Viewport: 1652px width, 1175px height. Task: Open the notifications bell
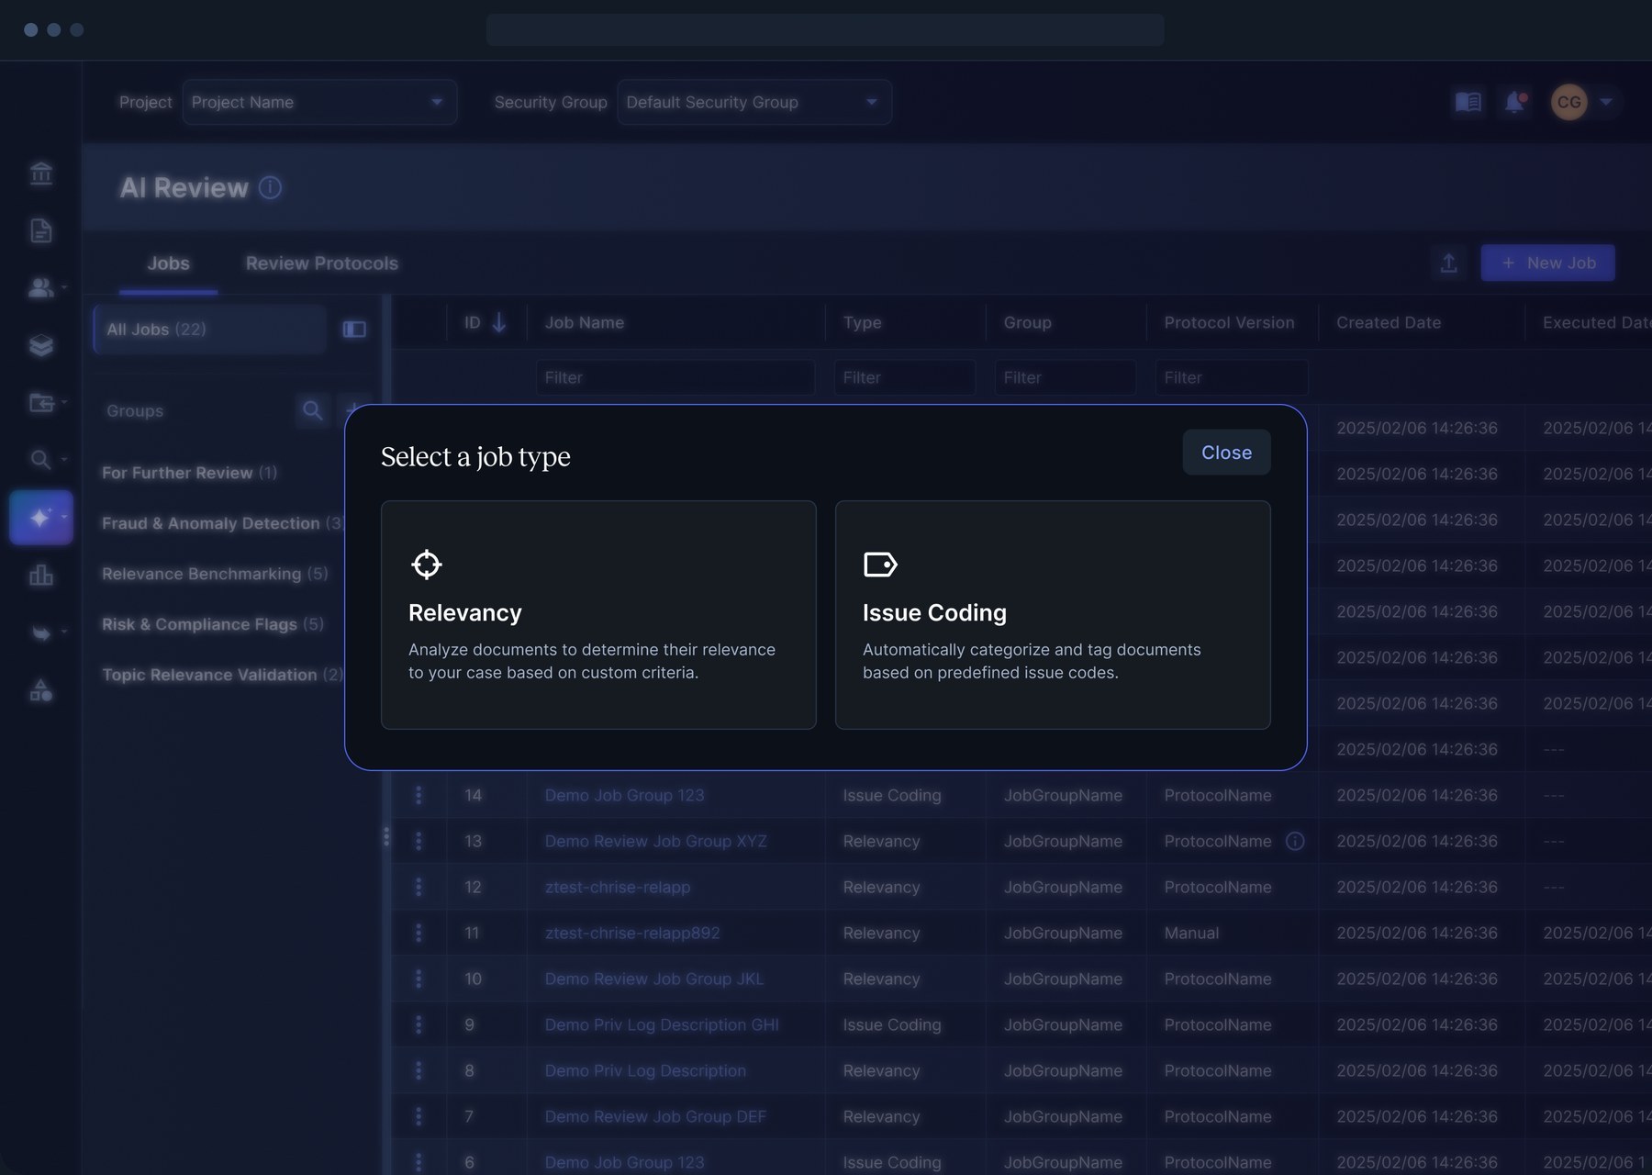click(x=1514, y=102)
